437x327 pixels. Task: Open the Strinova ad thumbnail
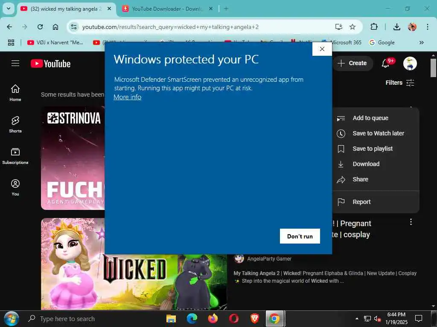pyautogui.click(x=73, y=158)
